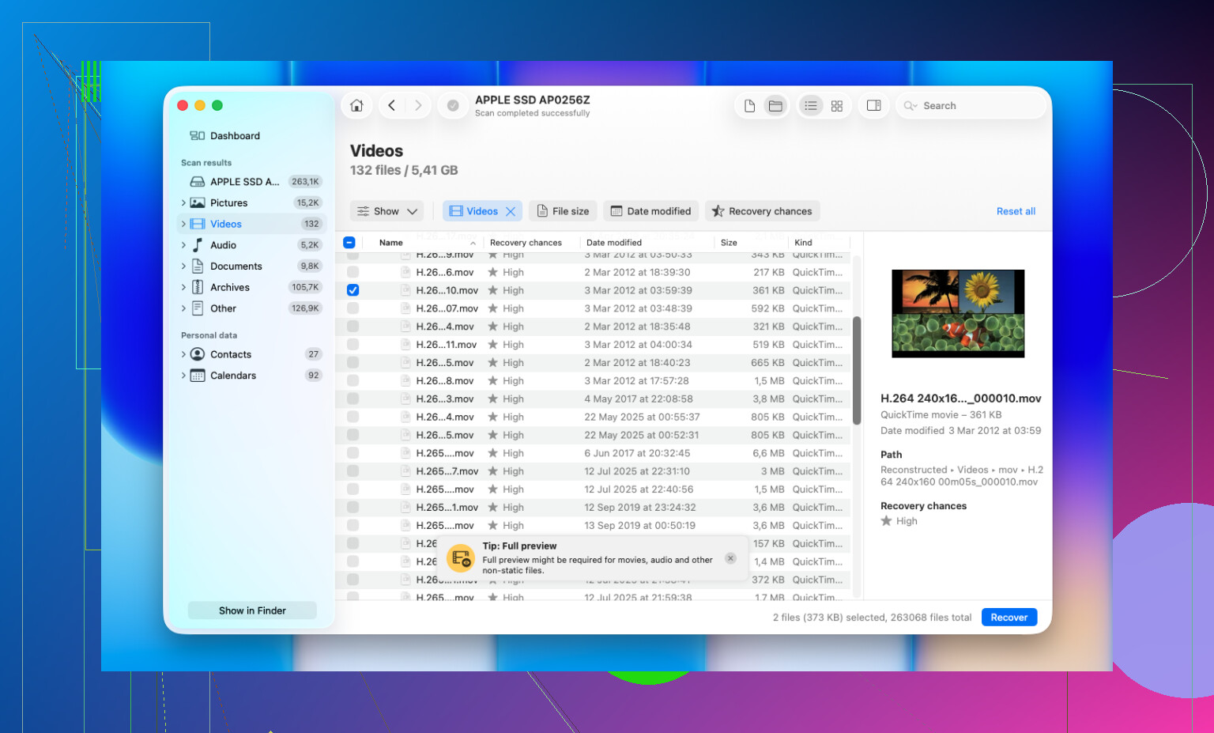Click Show in Finder button
The image size is (1214, 733).
(x=252, y=610)
